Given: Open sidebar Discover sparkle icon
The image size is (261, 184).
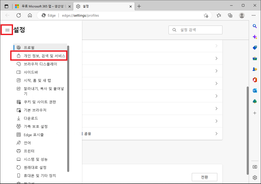Looking at the screenshot, I should click(x=255, y=37).
